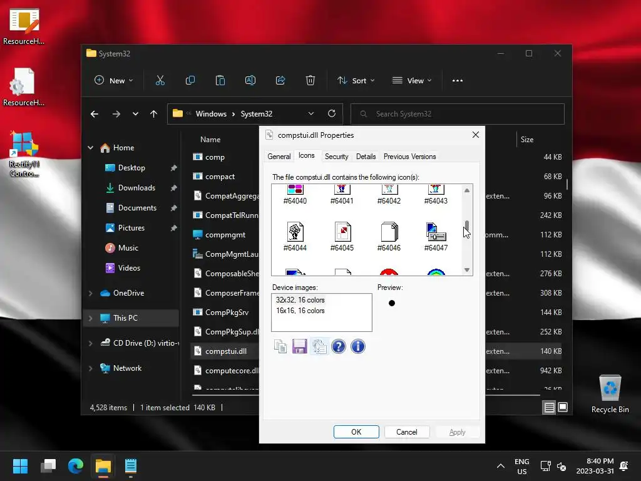Click the Search System32 field

(x=458, y=114)
